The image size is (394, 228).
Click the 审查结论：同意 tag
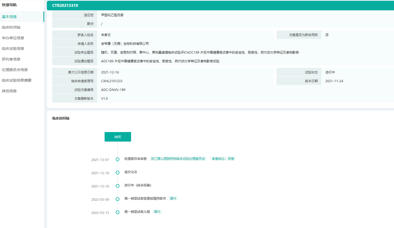tap(223, 159)
